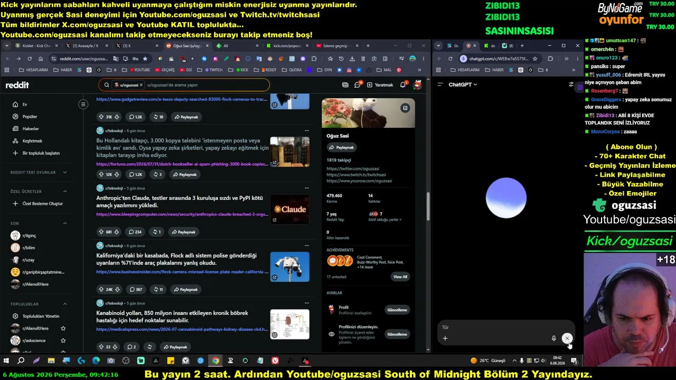Image resolution: width=676 pixels, height=380 pixels.
Task: Open tab search dropdown in ChatGPT window
Action: point(438,46)
